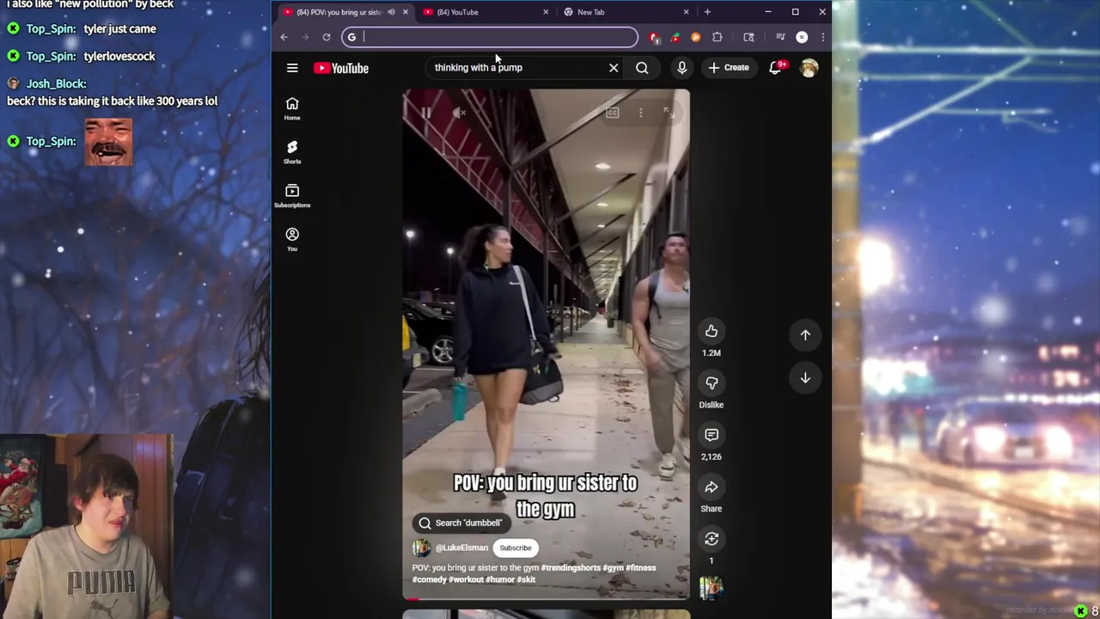Click the #workout hashtag
Screen dimensions: 1100x619
click(x=467, y=579)
